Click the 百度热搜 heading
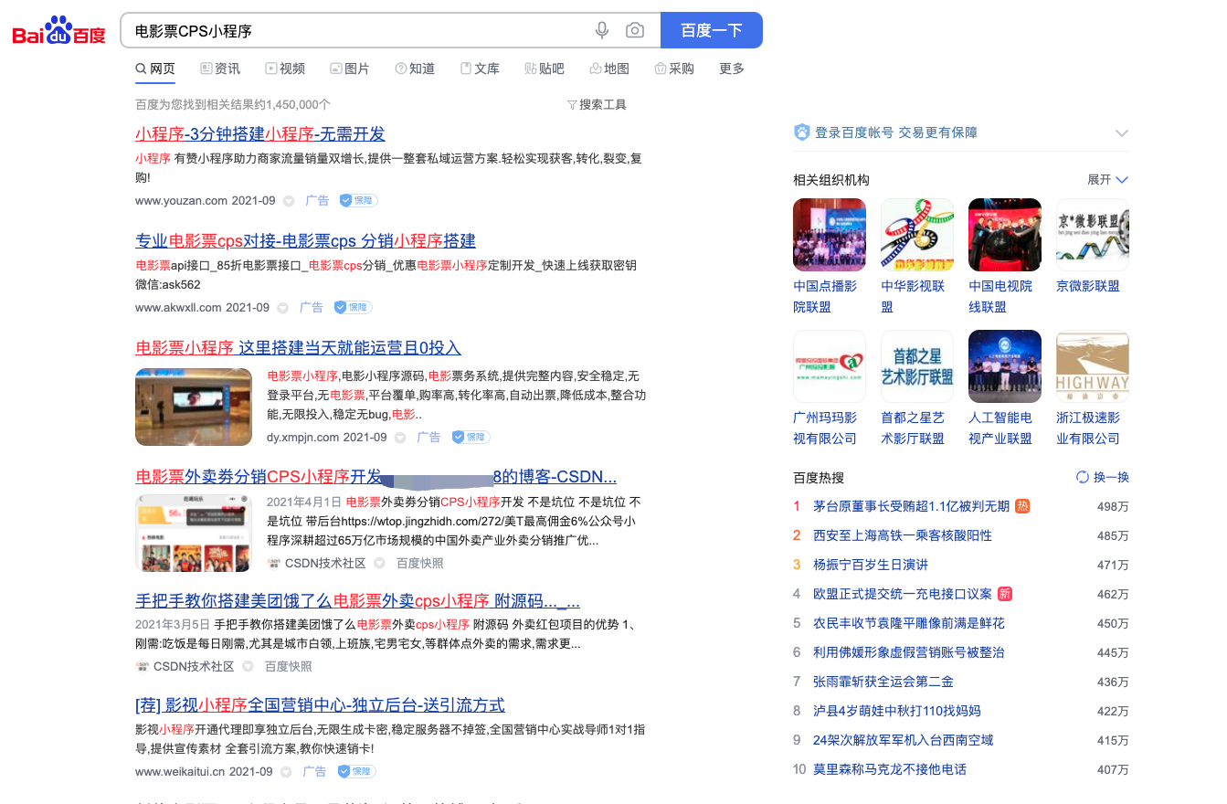 tap(819, 477)
